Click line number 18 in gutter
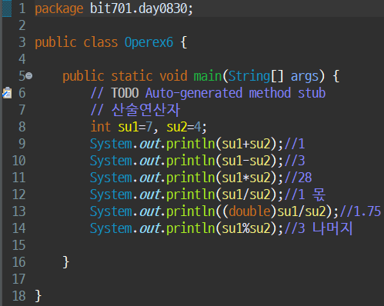 tap(19, 296)
